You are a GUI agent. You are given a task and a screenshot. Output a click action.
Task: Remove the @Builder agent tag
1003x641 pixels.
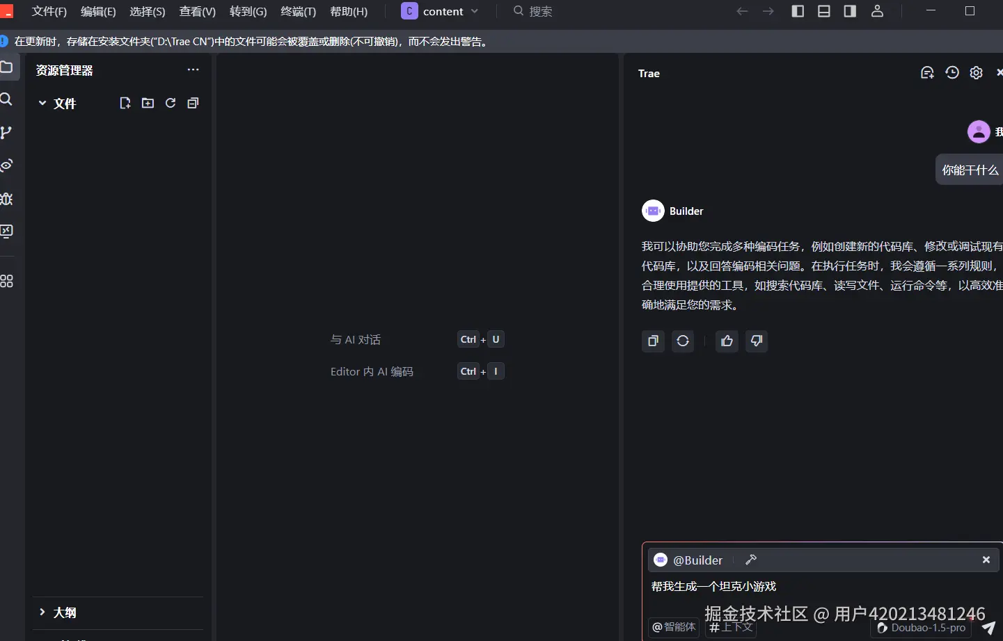tap(986, 560)
